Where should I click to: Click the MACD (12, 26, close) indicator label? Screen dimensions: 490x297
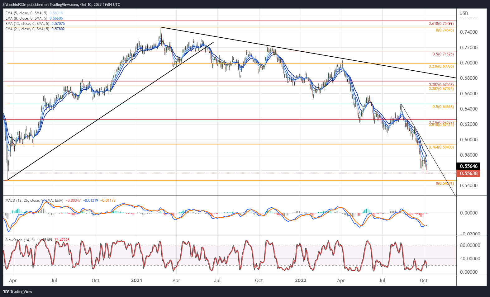(34, 200)
